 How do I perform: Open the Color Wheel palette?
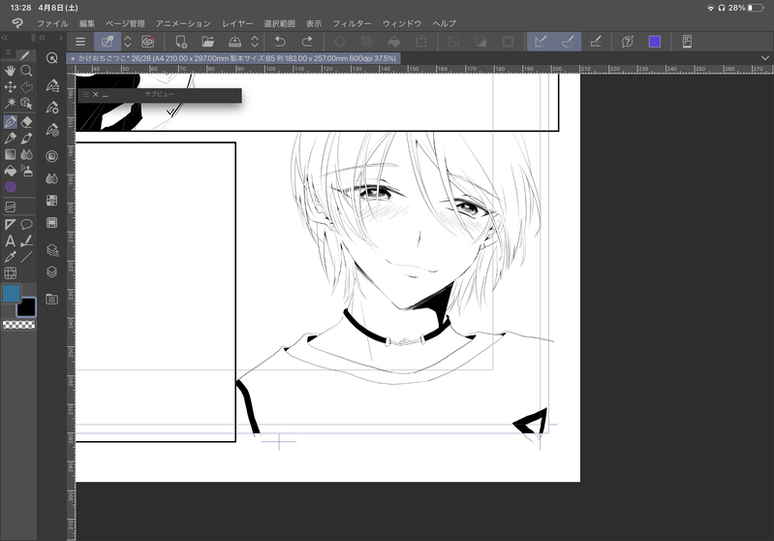(52, 156)
